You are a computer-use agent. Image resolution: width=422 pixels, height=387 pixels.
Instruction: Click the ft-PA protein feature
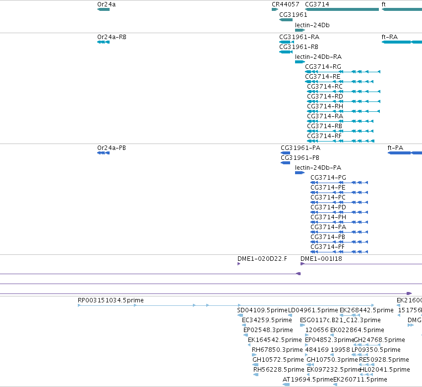point(405,153)
